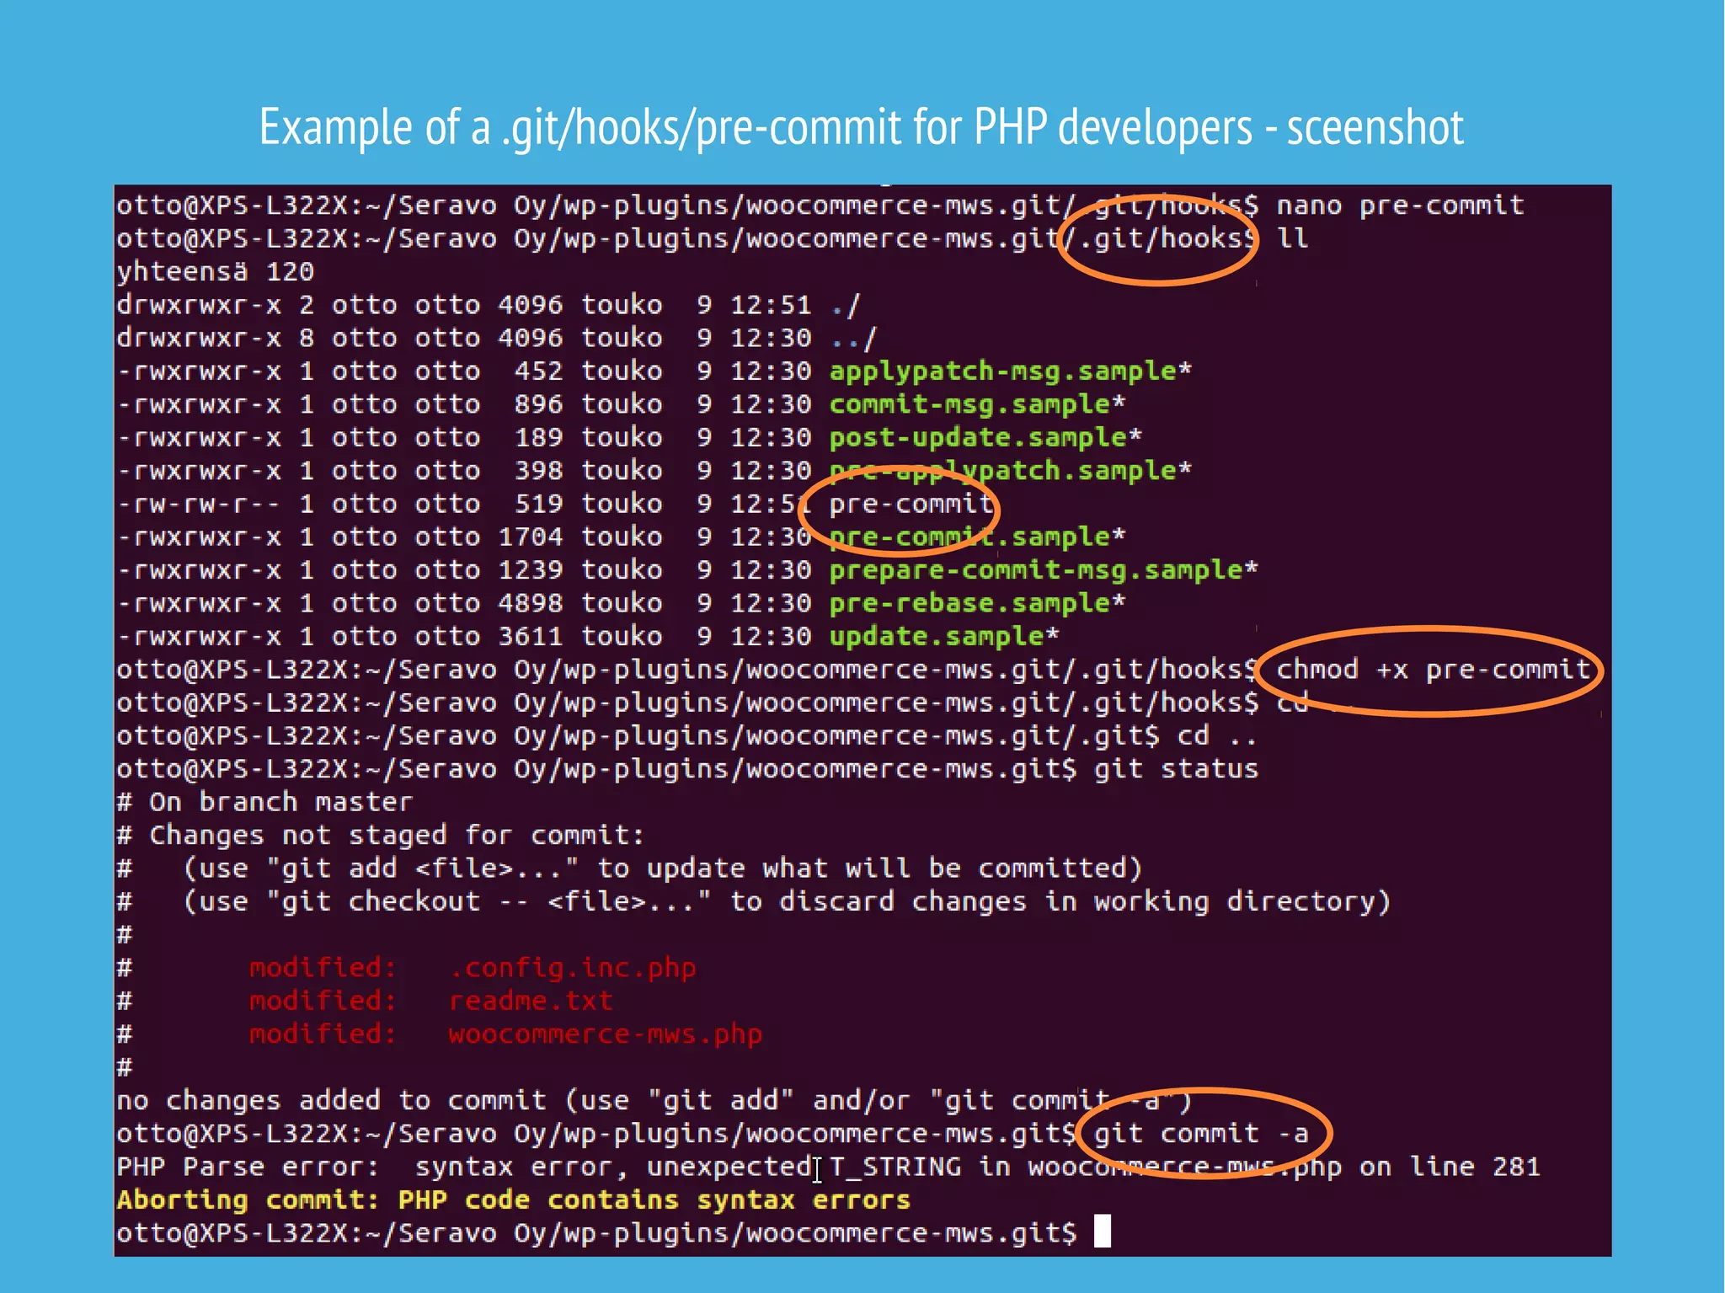Click 'PHP Parse error:' message line

[x=828, y=1167]
